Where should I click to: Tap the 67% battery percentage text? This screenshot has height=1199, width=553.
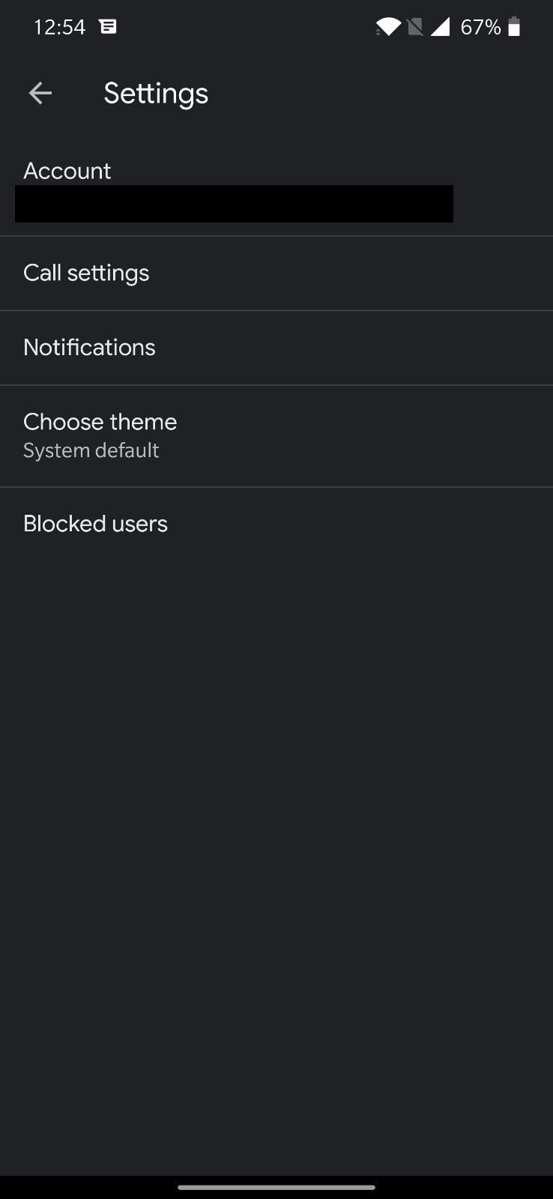[480, 28]
